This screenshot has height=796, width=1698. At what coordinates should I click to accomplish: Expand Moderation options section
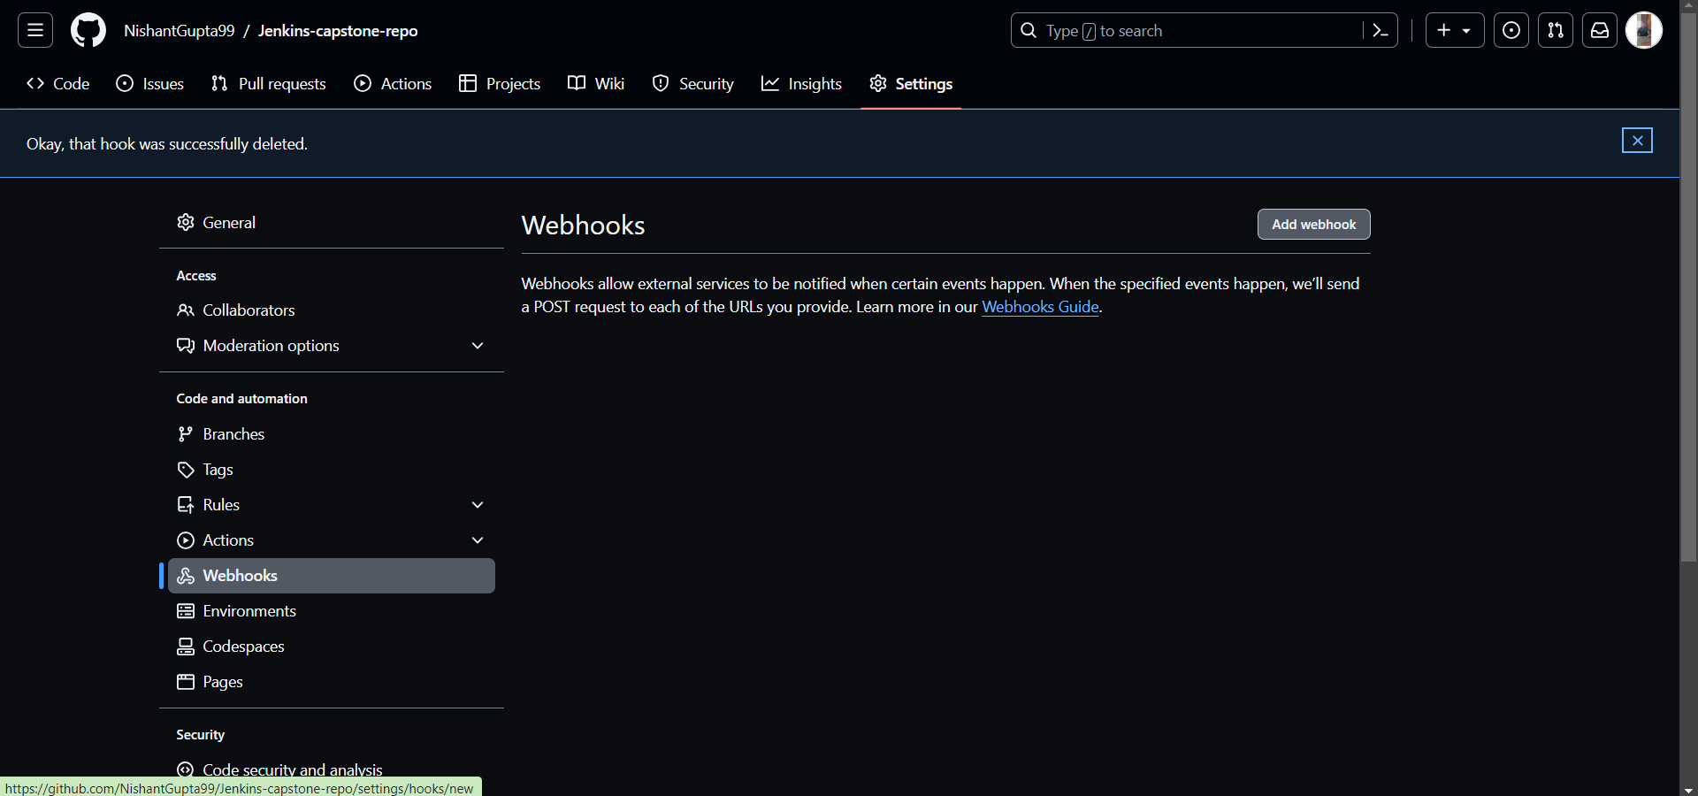[x=478, y=346]
